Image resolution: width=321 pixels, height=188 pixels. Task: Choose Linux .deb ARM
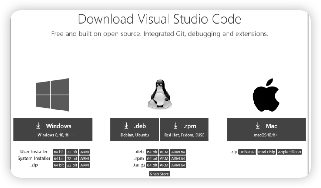coord(164,152)
